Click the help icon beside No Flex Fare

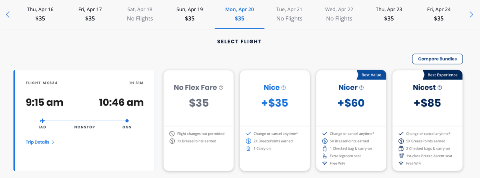(x=221, y=88)
